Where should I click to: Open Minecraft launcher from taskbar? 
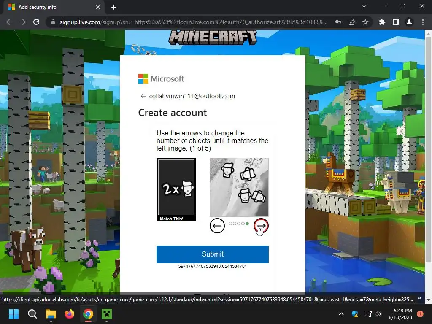click(107, 314)
